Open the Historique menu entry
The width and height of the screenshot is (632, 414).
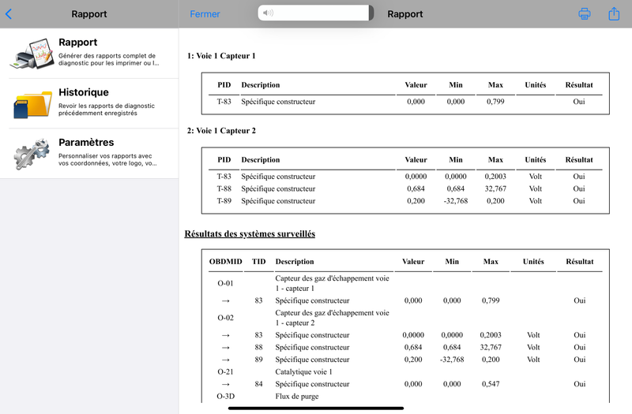[89, 103]
